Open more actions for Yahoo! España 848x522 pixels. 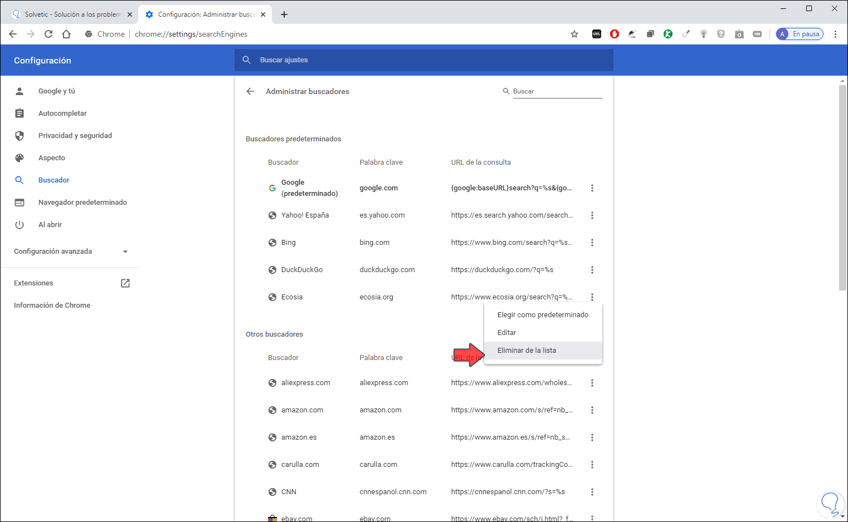(592, 215)
